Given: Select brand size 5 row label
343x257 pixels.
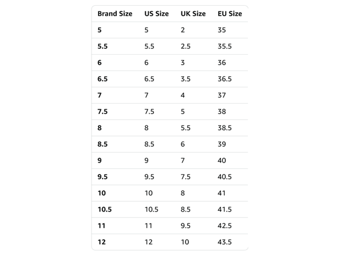Looking at the screenshot, I should pyautogui.click(x=100, y=30).
